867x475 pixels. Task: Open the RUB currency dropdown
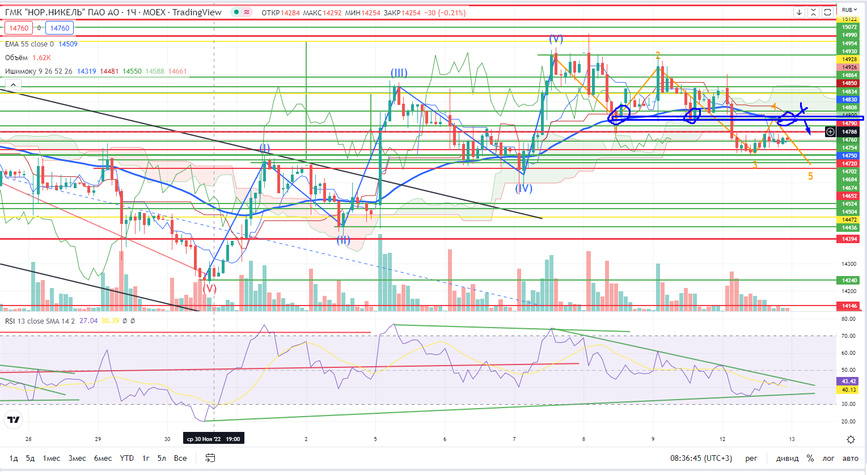pyautogui.click(x=849, y=10)
